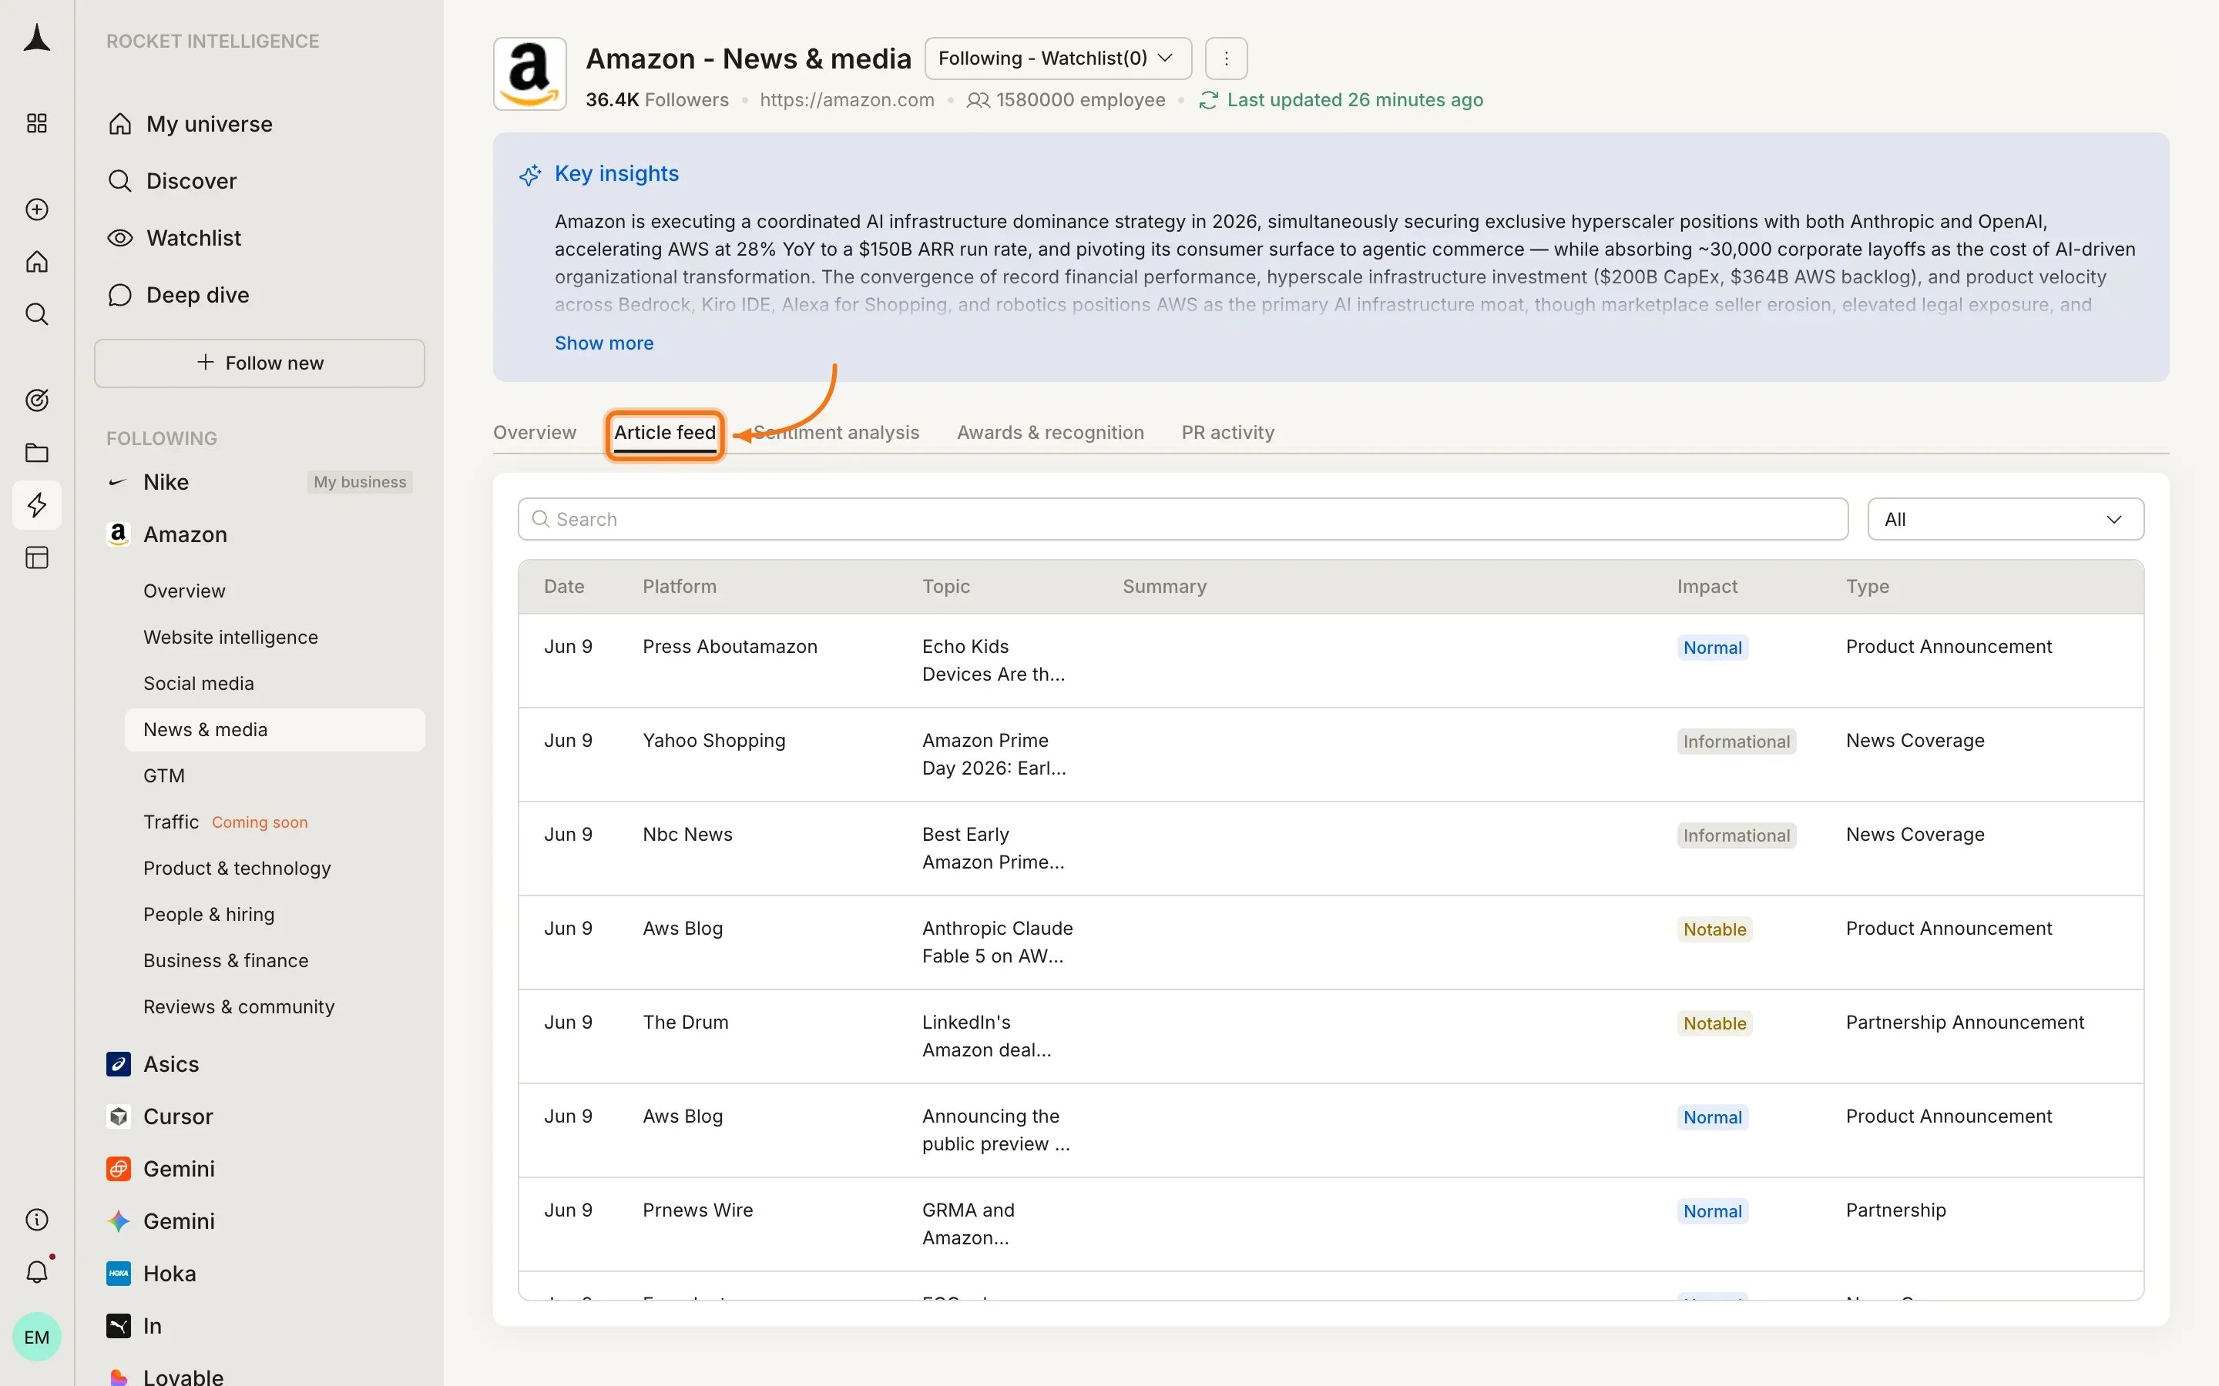The height and width of the screenshot is (1386, 2219).
Task: Open Traffic sub-item marked Coming soon
Action: [226, 822]
